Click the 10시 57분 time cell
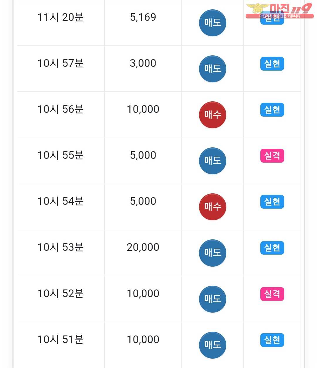Image resolution: width=317 pixels, height=368 pixels. (60, 63)
